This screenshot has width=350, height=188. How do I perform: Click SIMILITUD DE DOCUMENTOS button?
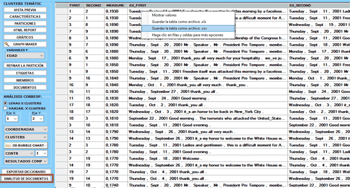click(x=26, y=179)
